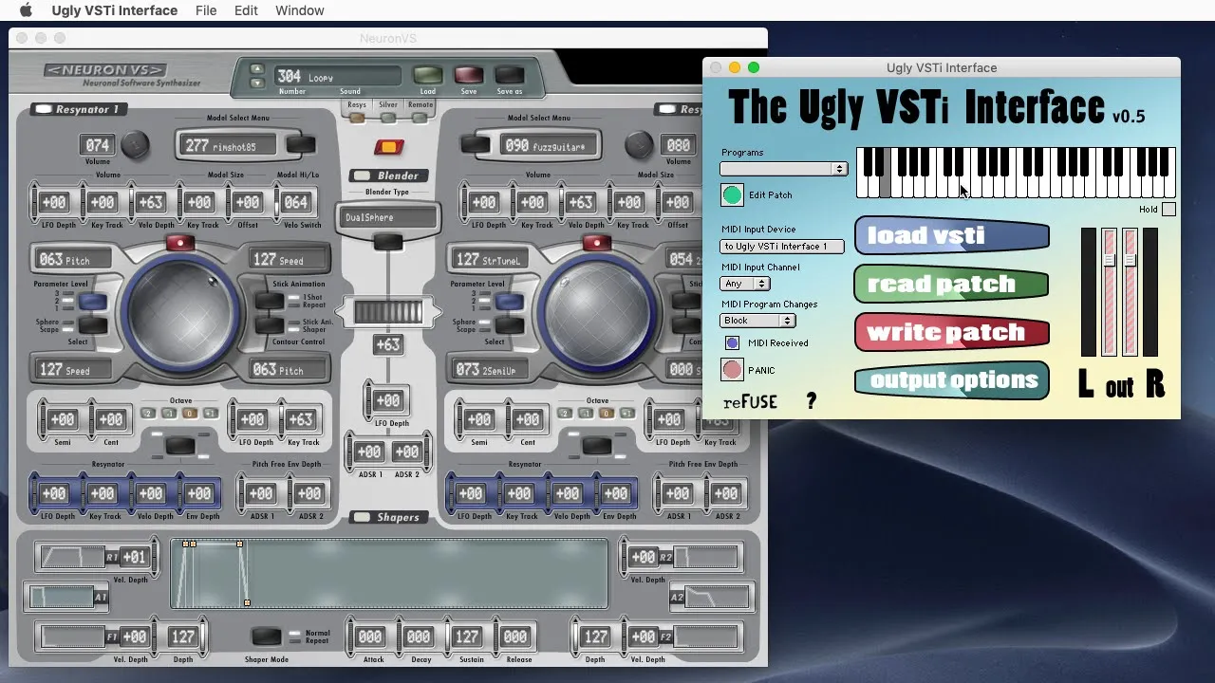Open the Programs dropdown
The height and width of the screenshot is (683, 1215).
783,169
